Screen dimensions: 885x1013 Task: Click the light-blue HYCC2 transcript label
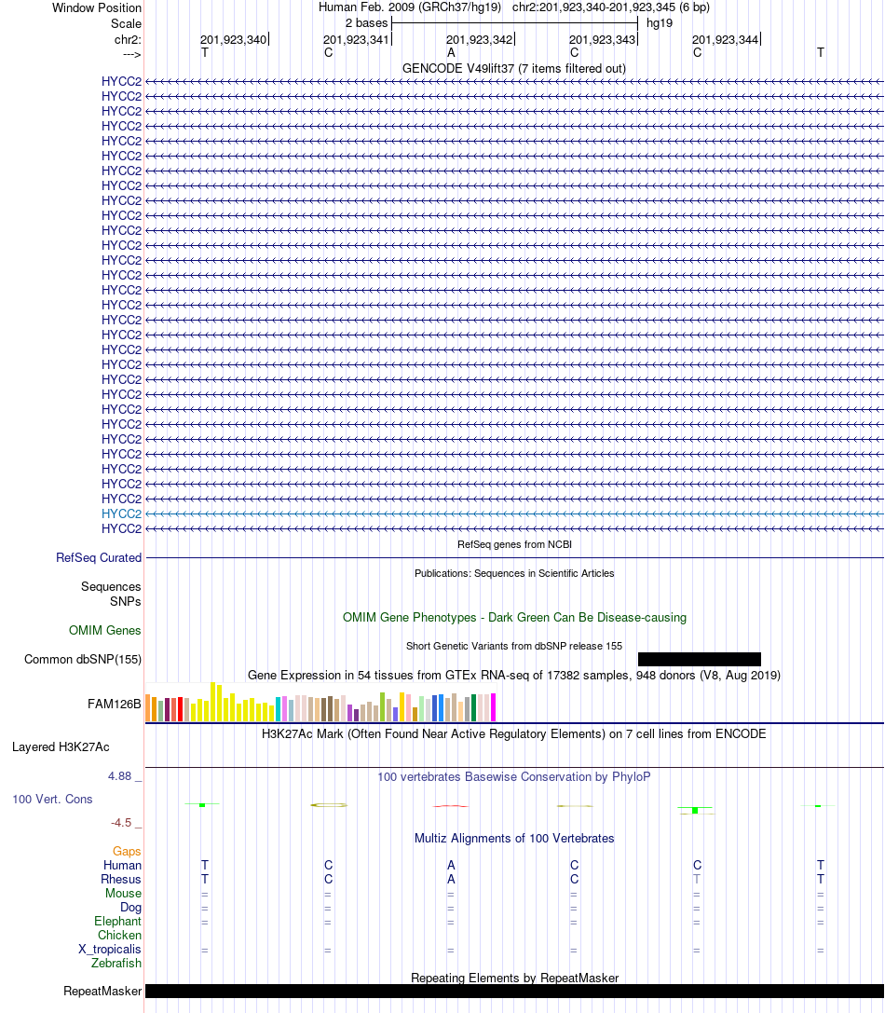pos(121,513)
